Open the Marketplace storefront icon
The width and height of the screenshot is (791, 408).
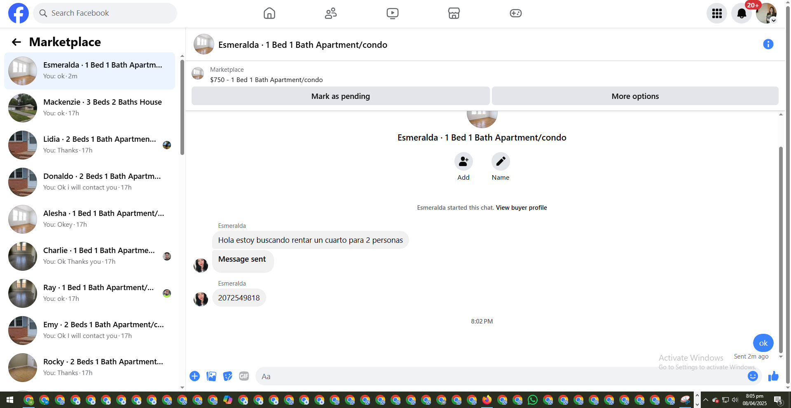tap(454, 13)
